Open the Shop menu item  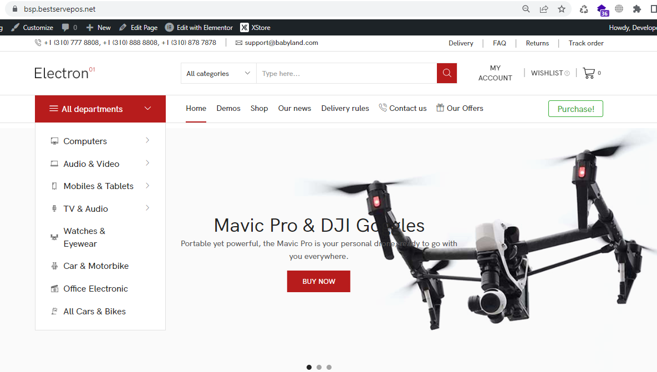pyautogui.click(x=259, y=108)
